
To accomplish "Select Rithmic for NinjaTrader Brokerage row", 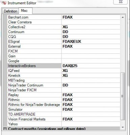I will click(x=34, y=105).
